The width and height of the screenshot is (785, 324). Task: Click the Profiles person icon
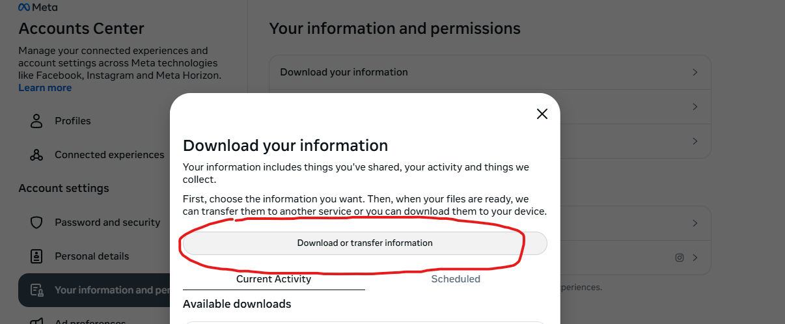click(x=36, y=121)
